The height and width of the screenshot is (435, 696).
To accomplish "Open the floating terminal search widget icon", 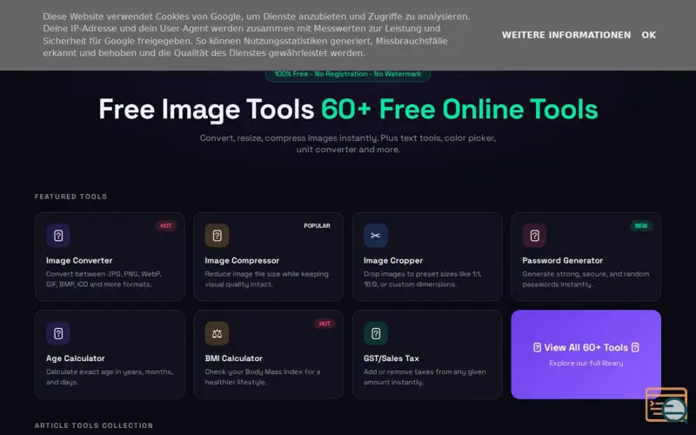I will click(x=666, y=405).
